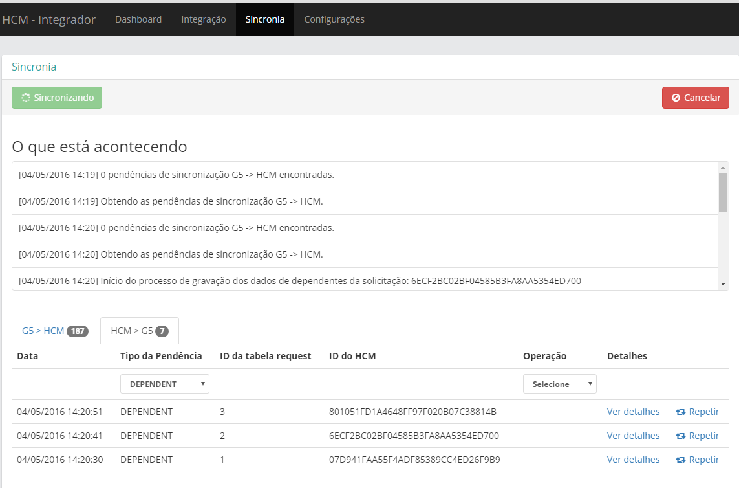This screenshot has width=739, height=488.
Task: Click the Operação column header
Action: coord(545,356)
